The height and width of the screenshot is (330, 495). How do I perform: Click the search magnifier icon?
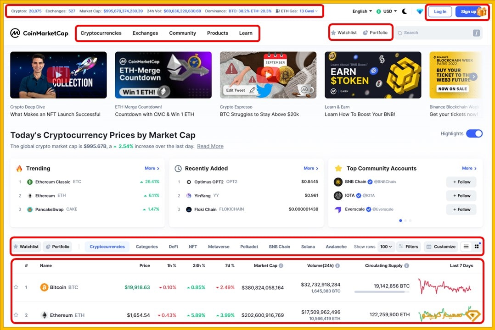tap(400, 33)
